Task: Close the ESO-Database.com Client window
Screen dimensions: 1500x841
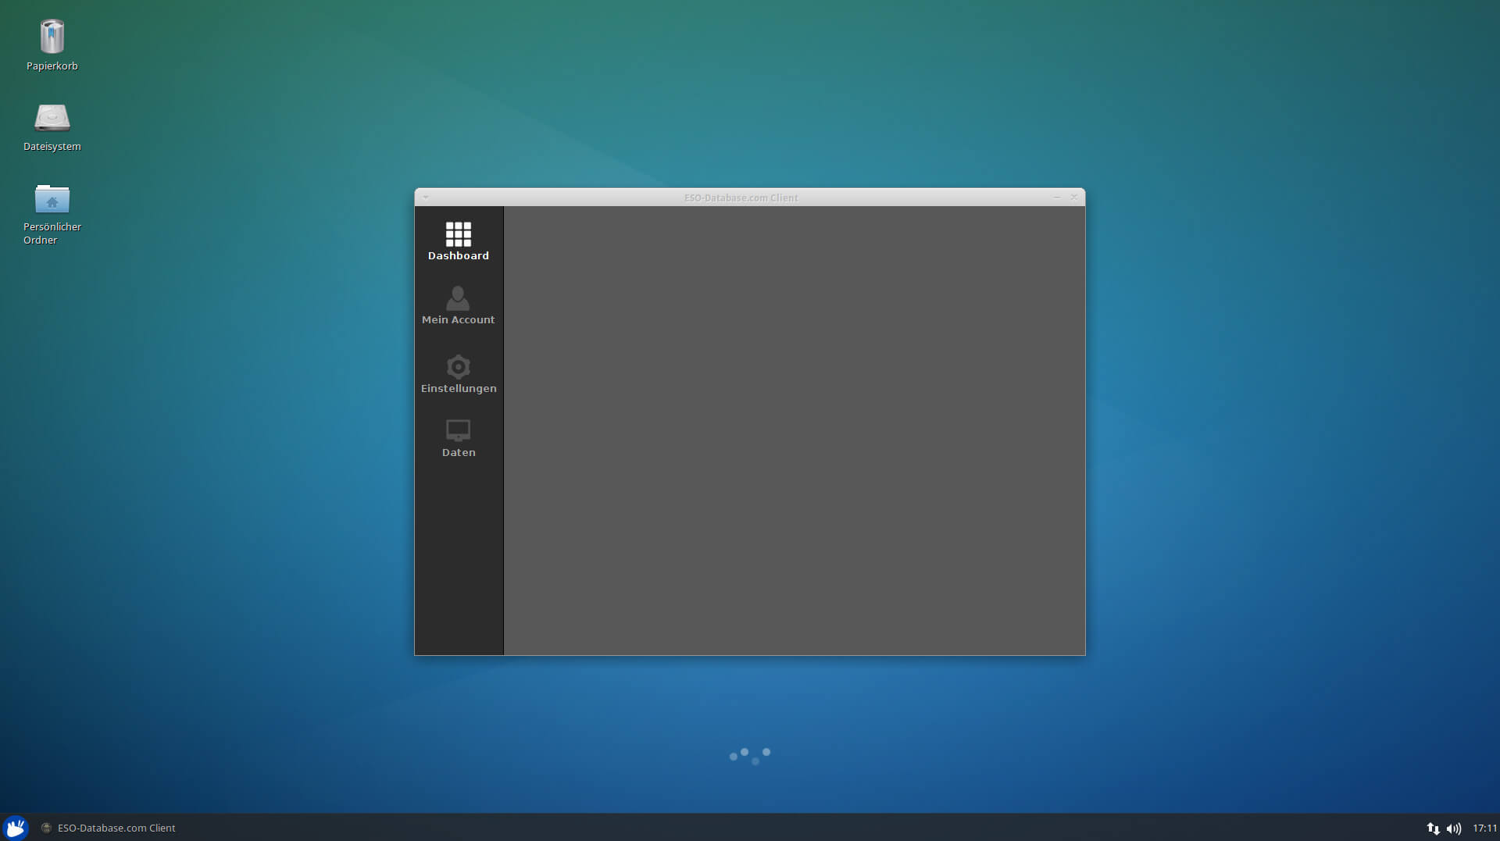Action: pyautogui.click(x=1074, y=198)
